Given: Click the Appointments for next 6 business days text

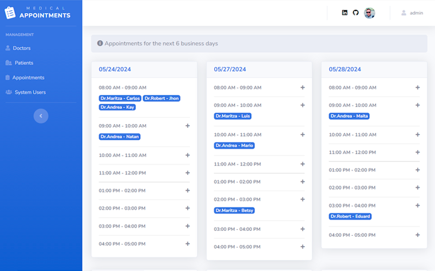Looking at the screenshot, I should click(x=161, y=43).
